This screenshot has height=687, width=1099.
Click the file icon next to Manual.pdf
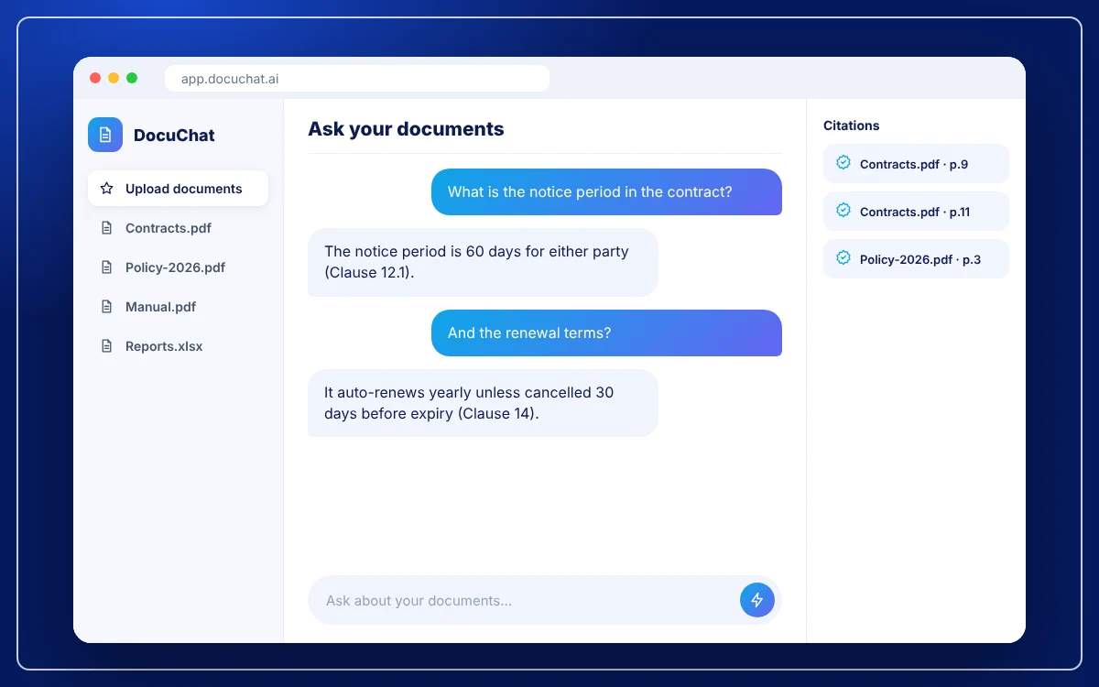pyautogui.click(x=106, y=307)
